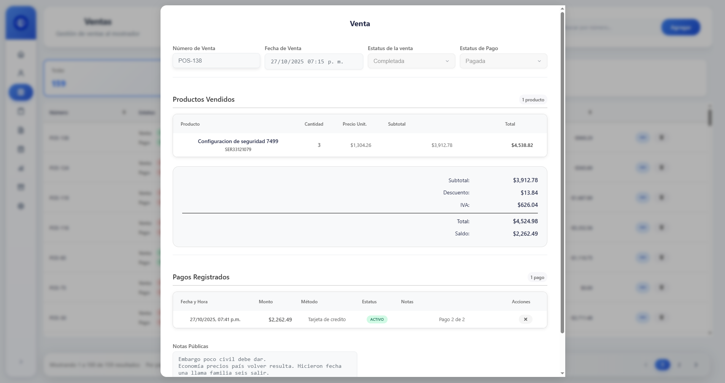The image size is (725, 383).
Task: Click the calendar icon in sidebar
Action: tap(21, 111)
